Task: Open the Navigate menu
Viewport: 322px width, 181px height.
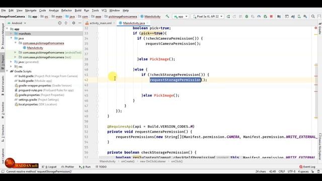Action: pos(31,10)
